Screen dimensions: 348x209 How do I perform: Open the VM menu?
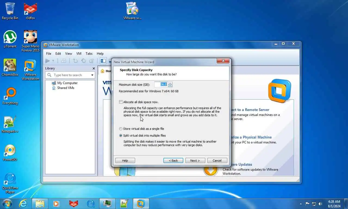pyautogui.click(x=79, y=54)
